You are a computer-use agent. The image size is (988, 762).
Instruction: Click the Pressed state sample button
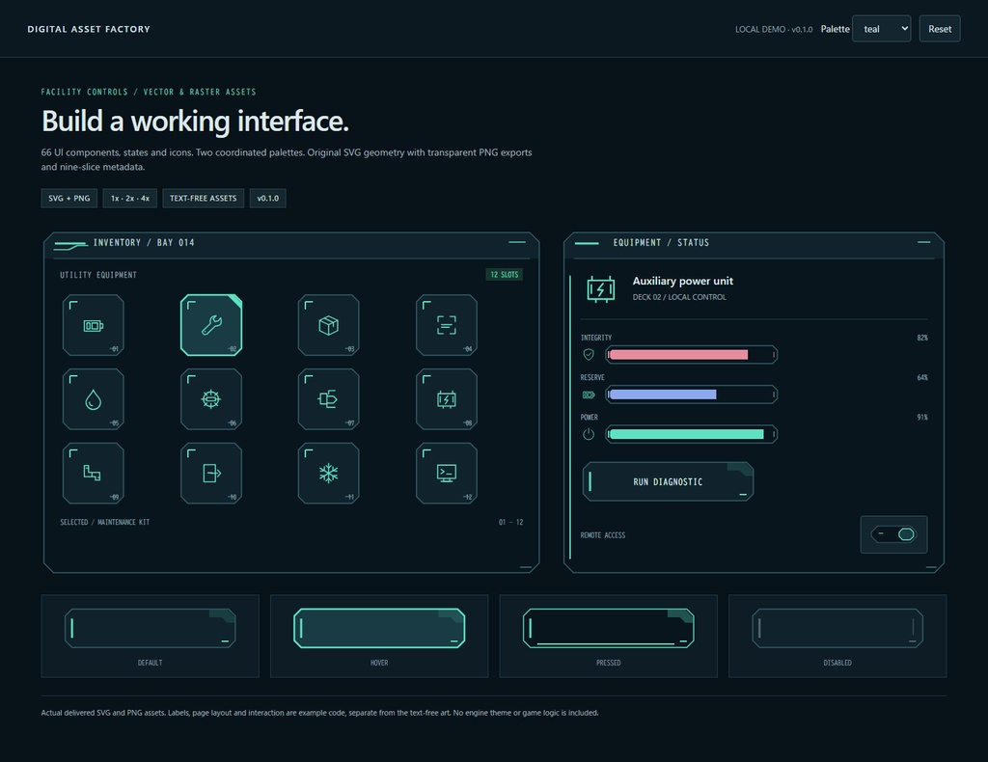coord(608,628)
